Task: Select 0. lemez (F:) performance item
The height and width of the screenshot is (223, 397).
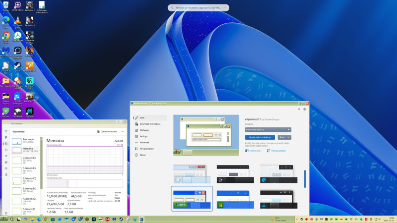Action: (x=25, y=160)
